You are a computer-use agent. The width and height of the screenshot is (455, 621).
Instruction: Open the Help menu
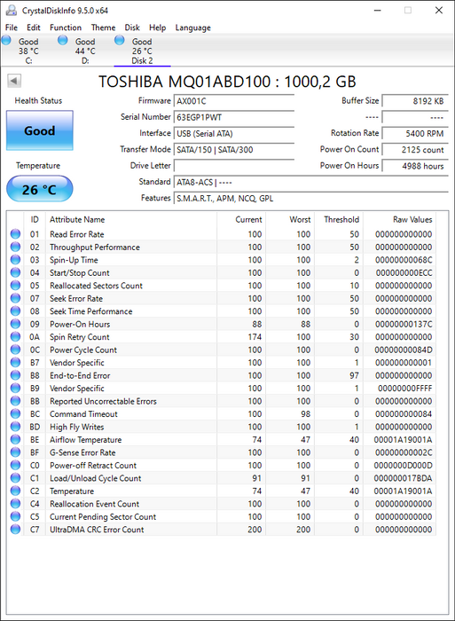[157, 28]
